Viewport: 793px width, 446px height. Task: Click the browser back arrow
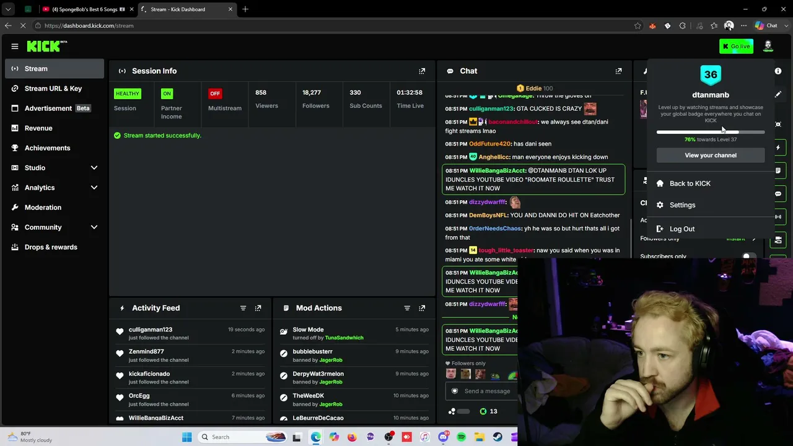click(8, 25)
